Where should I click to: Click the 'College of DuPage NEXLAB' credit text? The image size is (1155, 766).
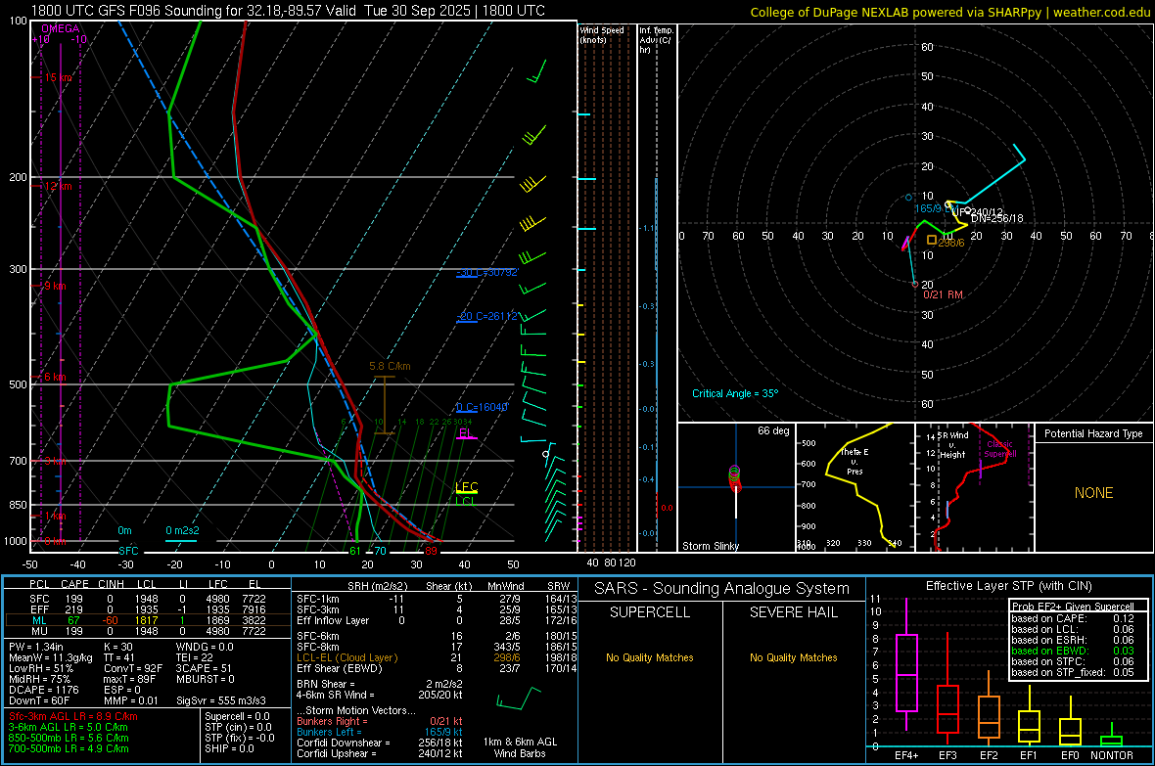[x=829, y=12]
